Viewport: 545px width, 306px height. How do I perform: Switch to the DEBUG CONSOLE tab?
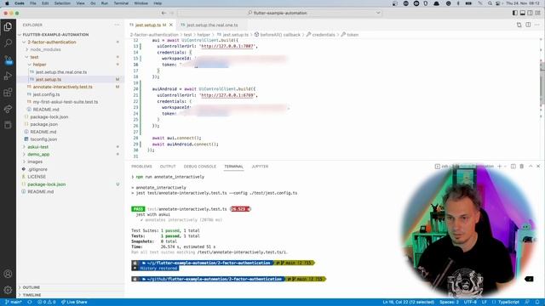click(200, 167)
